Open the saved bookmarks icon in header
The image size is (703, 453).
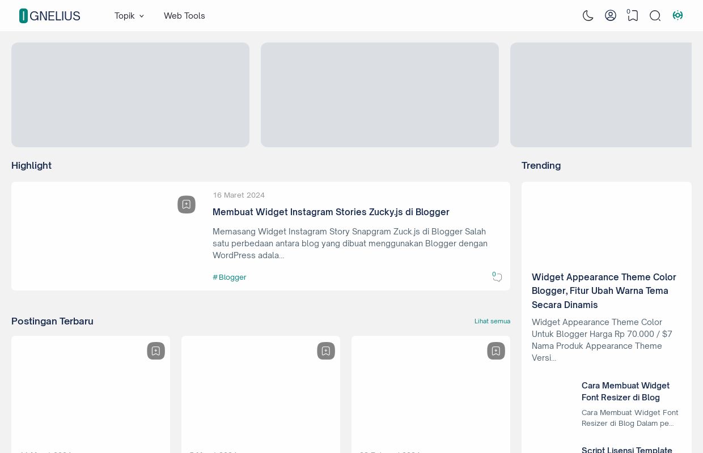[633, 16]
